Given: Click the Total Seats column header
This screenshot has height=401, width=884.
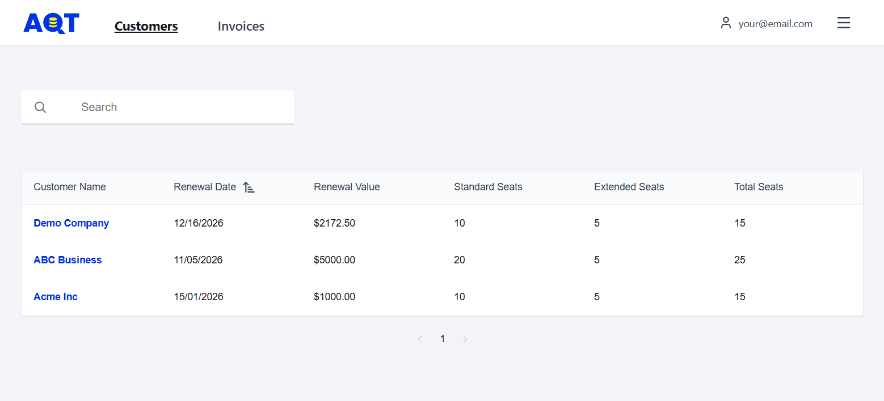Looking at the screenshot, I should pos(759,187).
